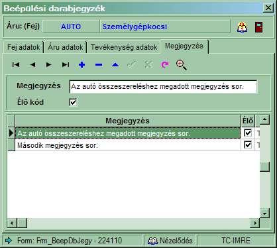The image size is (277, 248).
Task: Click the blue up-triangle edit icon
Action: (115, 65)
